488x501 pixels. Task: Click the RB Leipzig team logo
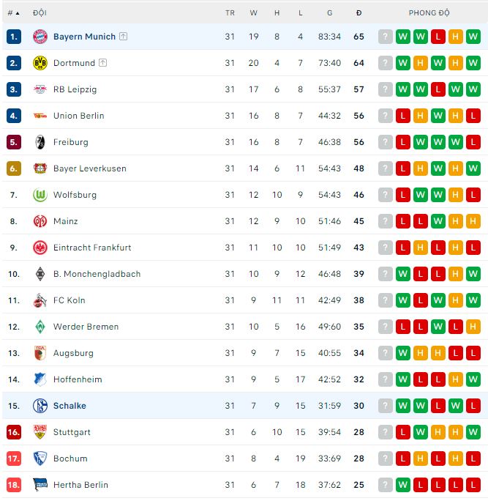(x=40, y=89)
